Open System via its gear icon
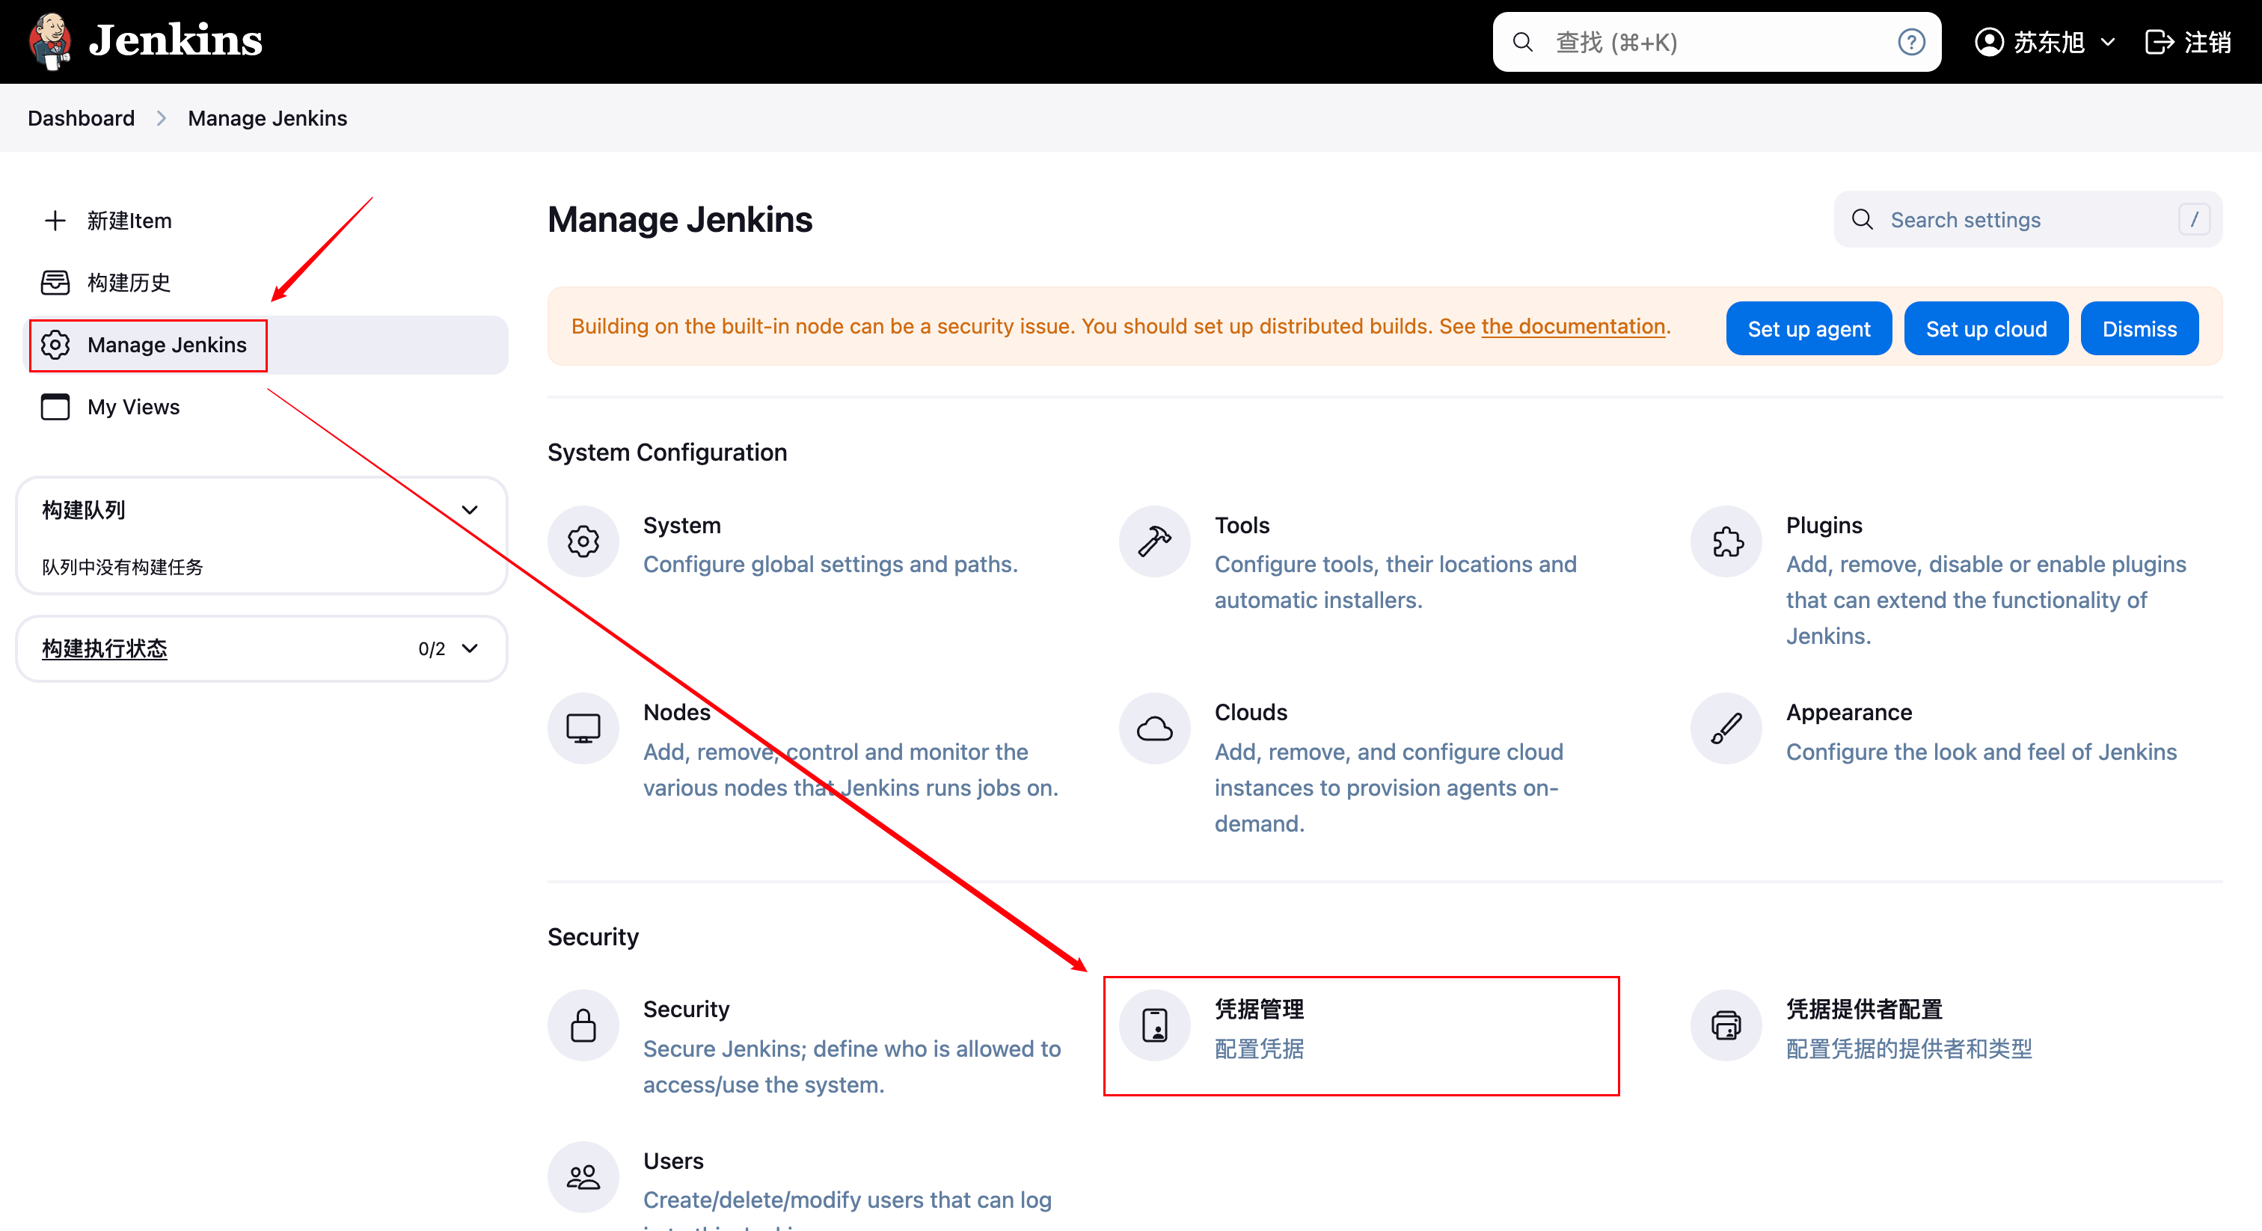 click(583, 541)
